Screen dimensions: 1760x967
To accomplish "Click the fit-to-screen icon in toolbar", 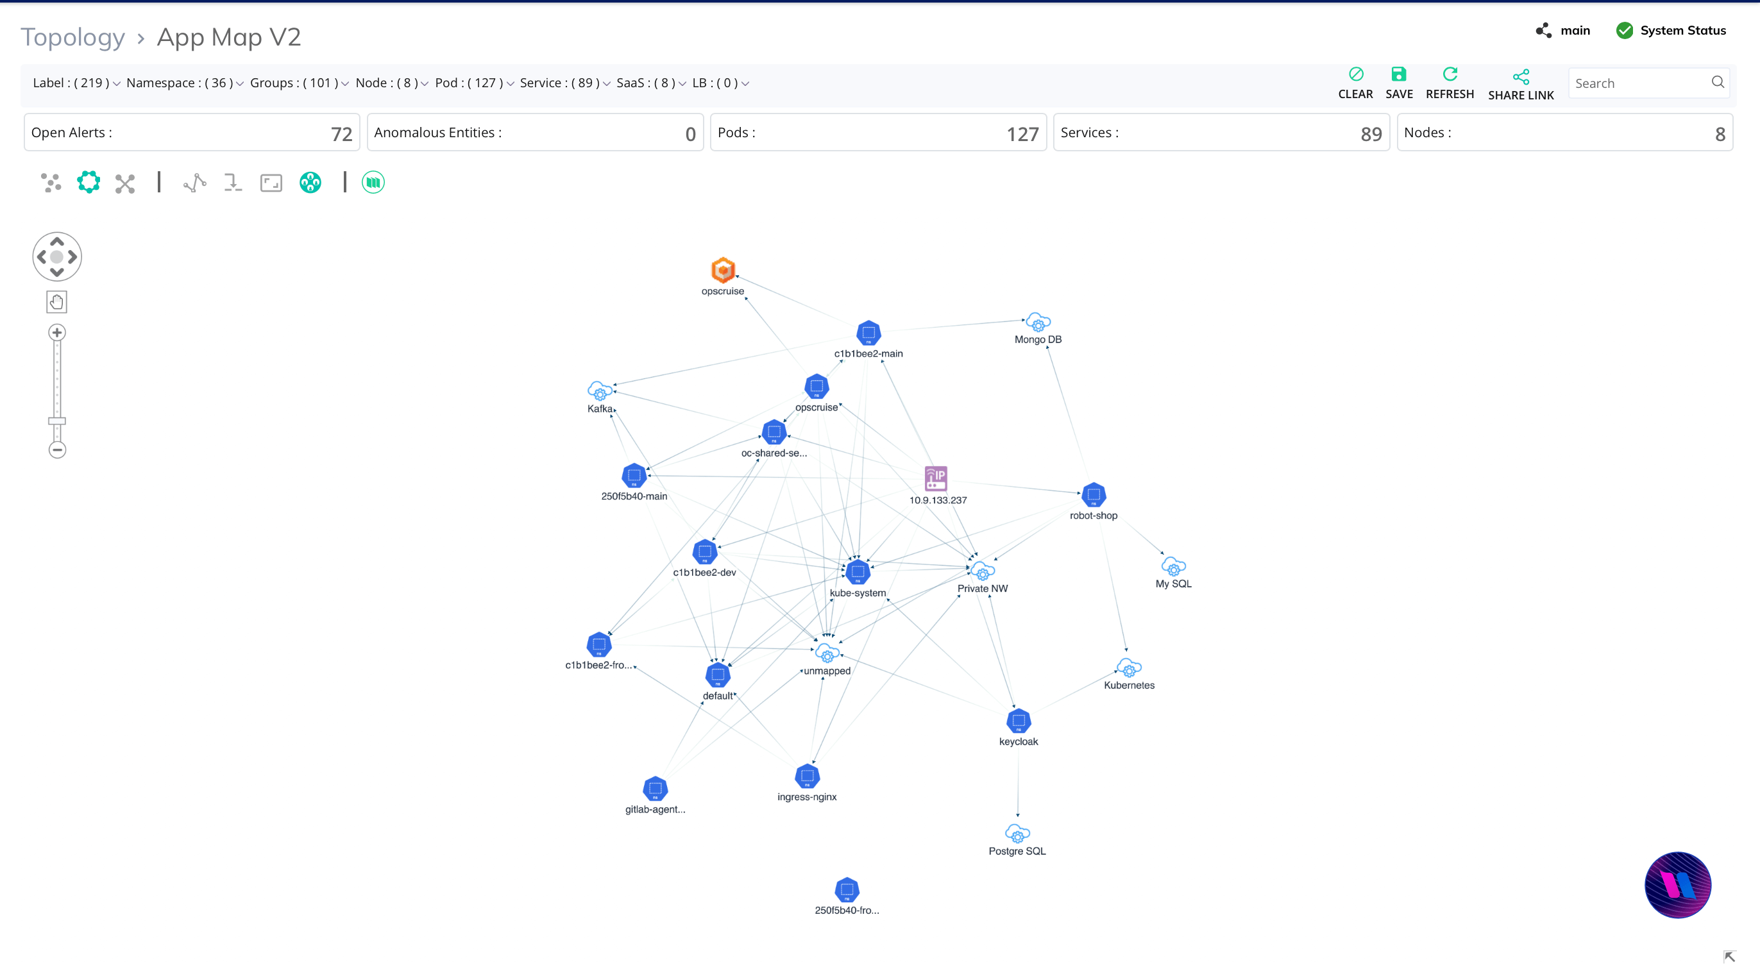I will pos(271,182).
